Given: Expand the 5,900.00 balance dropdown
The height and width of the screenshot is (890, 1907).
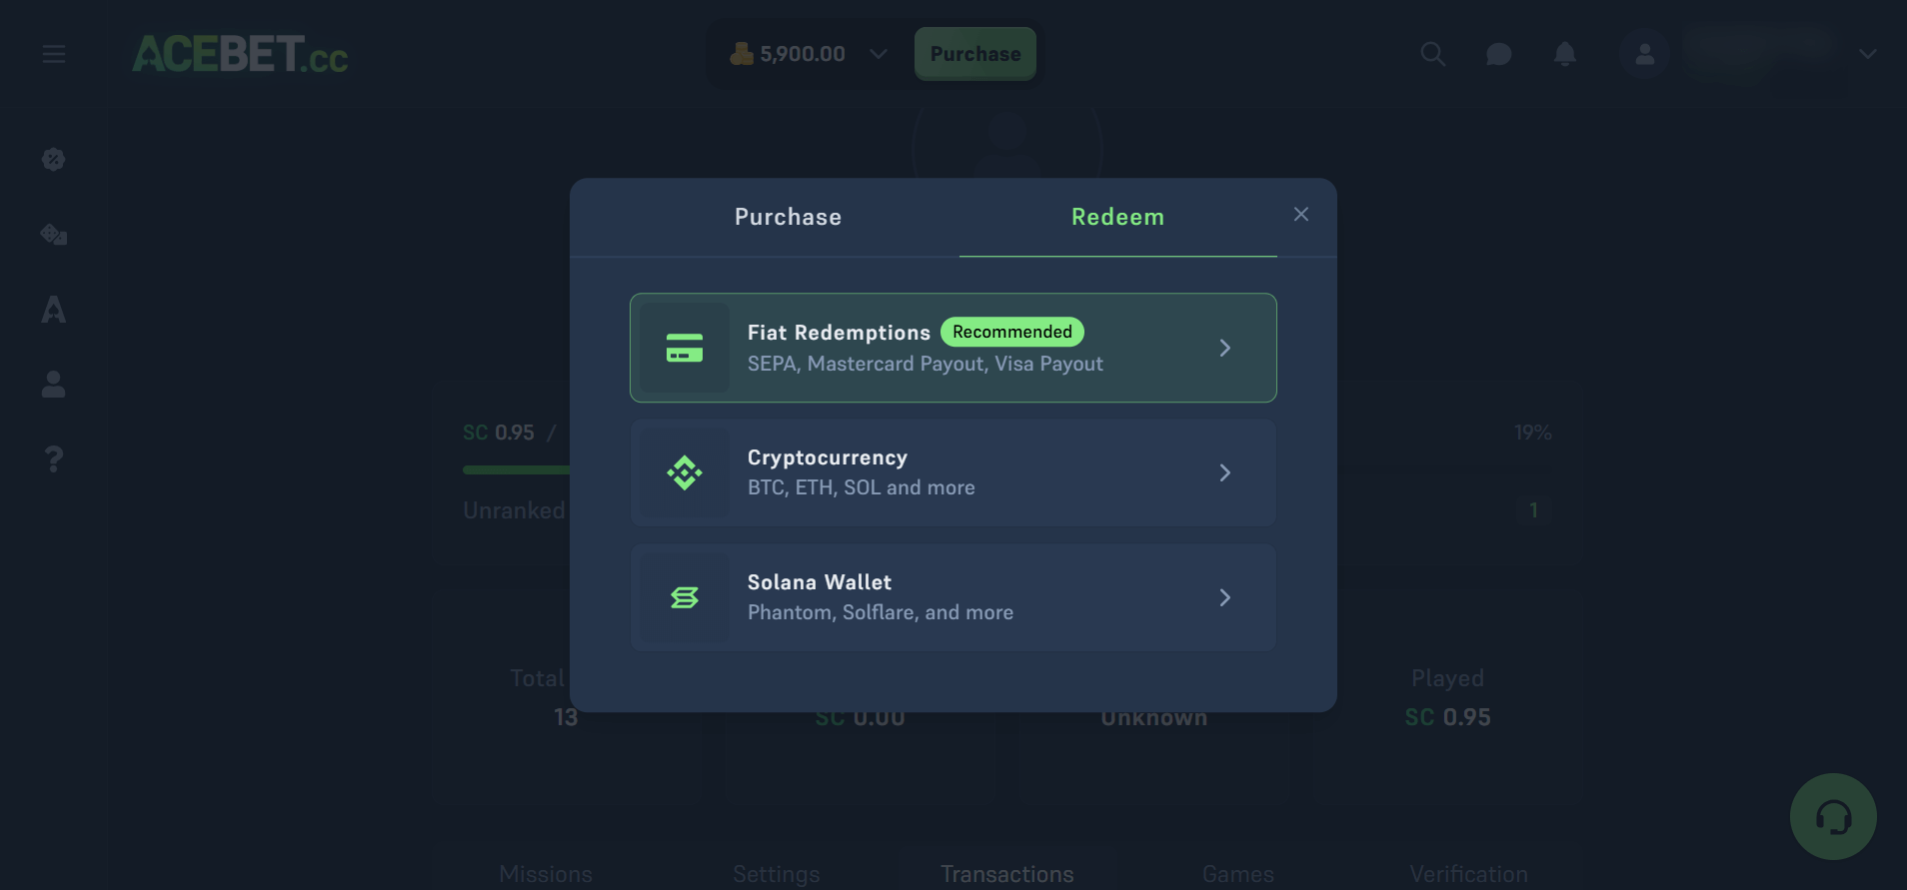Looking at the screenshot, I should pyautogui.click(x=878, y=54).
